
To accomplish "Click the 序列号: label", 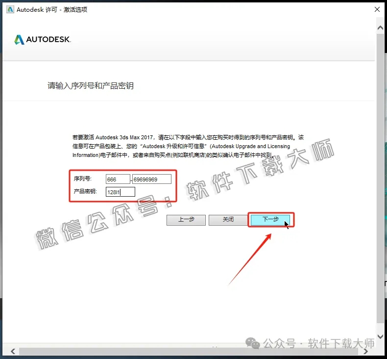I will (82, 179).
